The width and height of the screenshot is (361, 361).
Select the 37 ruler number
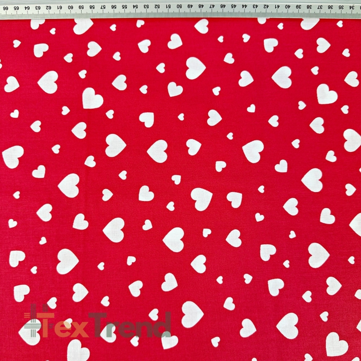click(x=320, y=7)
